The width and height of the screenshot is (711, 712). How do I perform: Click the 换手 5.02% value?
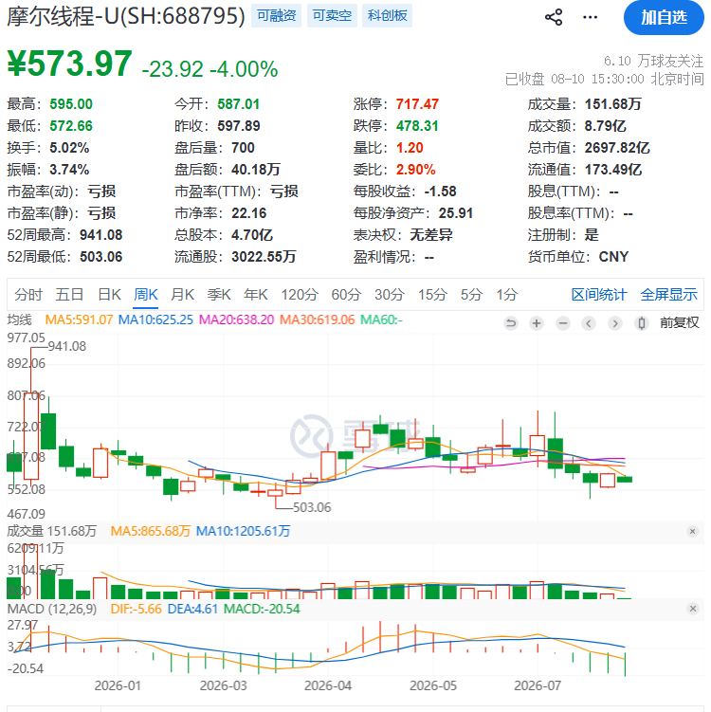tap(69, 148)
